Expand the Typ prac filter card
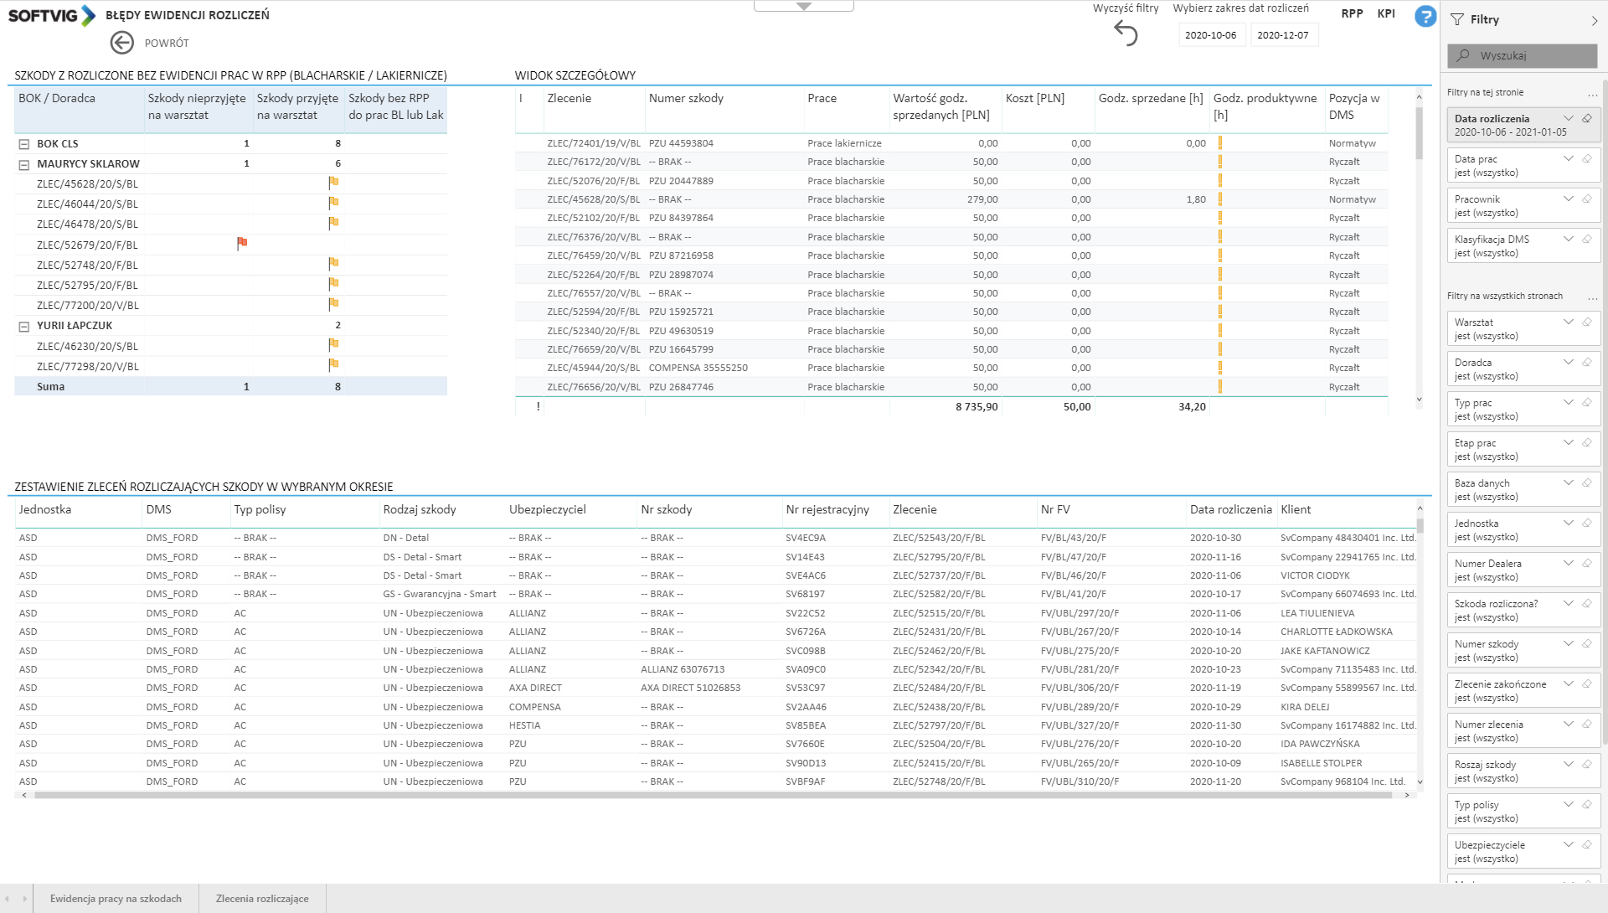 (1568, 403)
